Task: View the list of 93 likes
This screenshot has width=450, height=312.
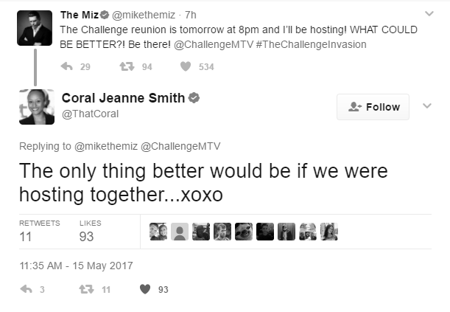Action: coord(90,232)
